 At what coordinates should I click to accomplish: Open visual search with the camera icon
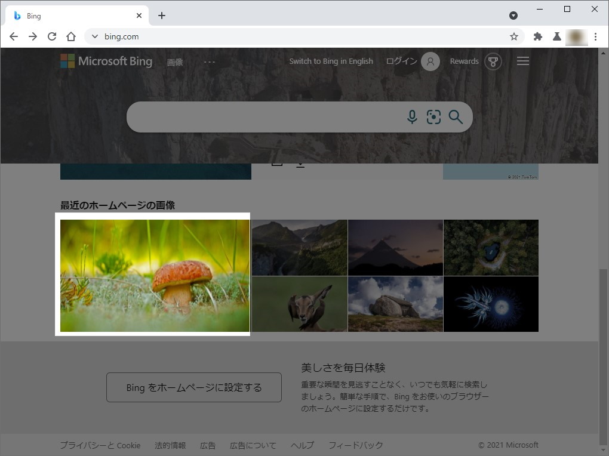[433, 117]
